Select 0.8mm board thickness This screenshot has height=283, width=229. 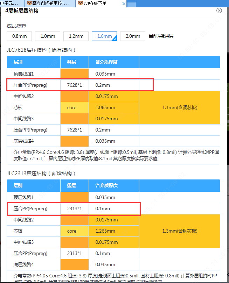coord(19,36)
